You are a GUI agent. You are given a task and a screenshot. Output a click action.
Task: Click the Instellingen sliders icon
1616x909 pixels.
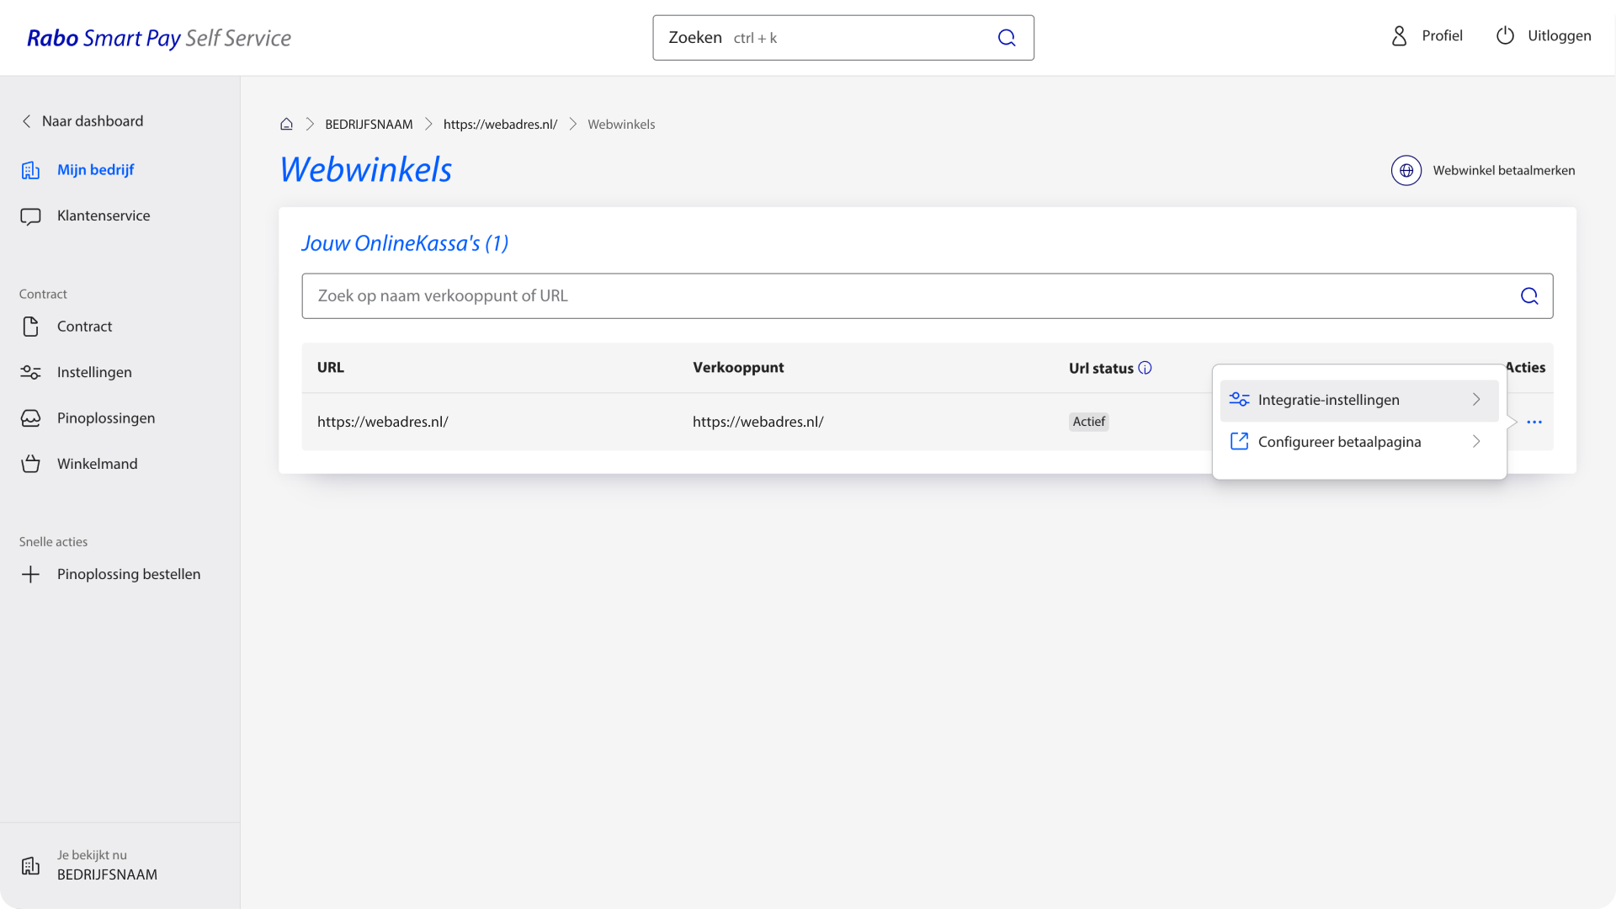(x=30, y=372)
